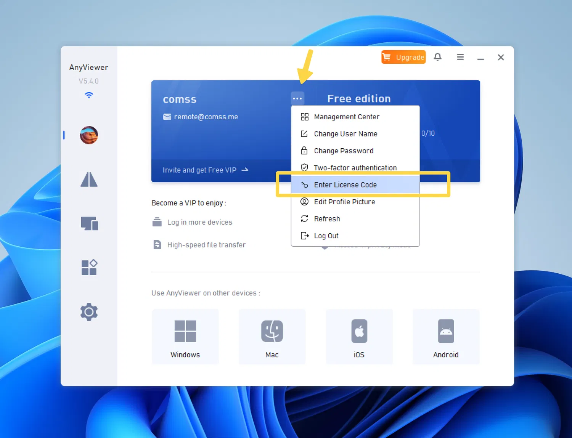Open the profile avatar tab in sidebar
Screen dimensions: 572x438
coord(89,135)
